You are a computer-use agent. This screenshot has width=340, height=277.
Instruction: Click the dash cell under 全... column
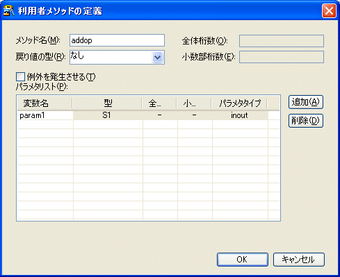pos(160,115)
